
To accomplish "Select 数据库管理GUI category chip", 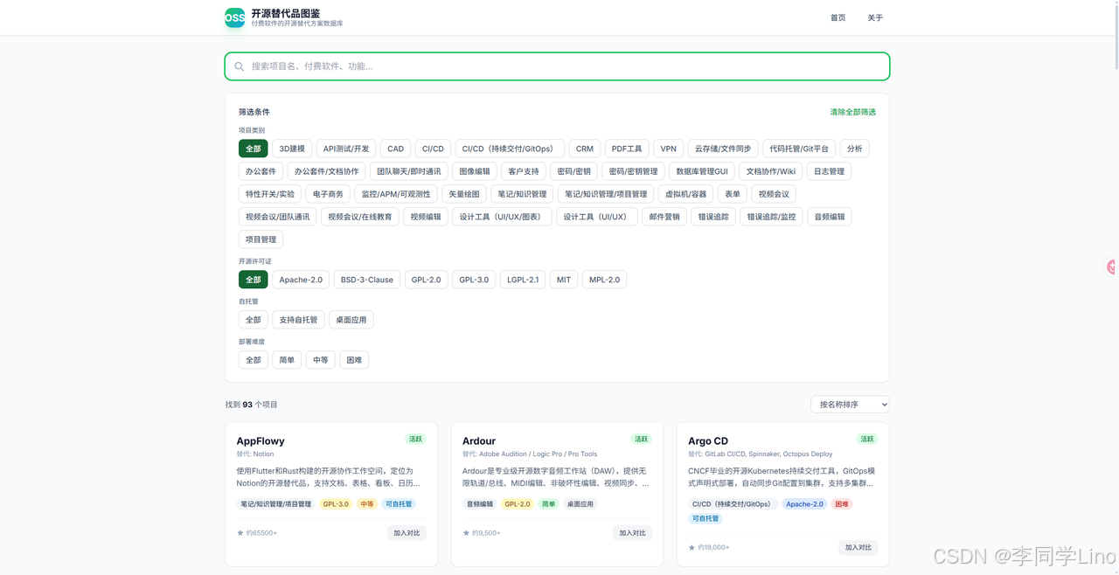I will click(x=702, y=171).
